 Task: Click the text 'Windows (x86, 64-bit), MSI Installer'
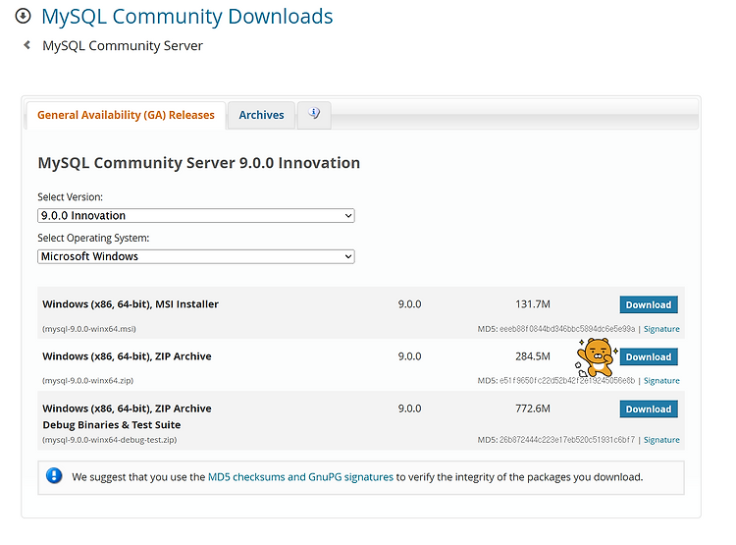[x=131, y=304]
